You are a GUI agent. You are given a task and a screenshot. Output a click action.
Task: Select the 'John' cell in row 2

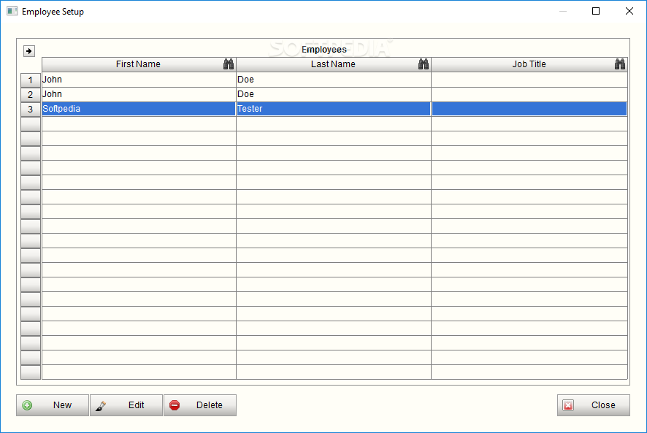pos(139,94)
